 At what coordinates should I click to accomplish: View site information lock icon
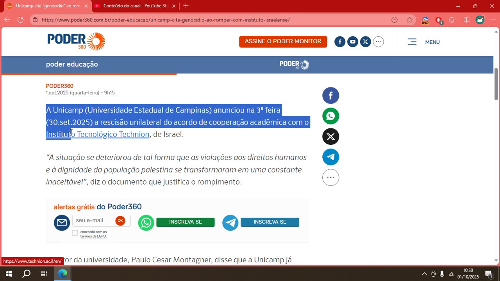(x=35, y=20)
